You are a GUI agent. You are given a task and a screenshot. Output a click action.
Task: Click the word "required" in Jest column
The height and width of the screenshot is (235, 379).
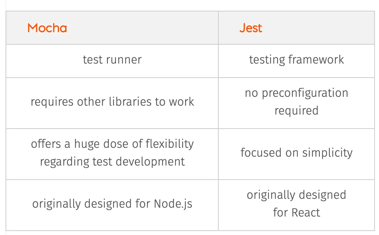(x=296, y=111)
